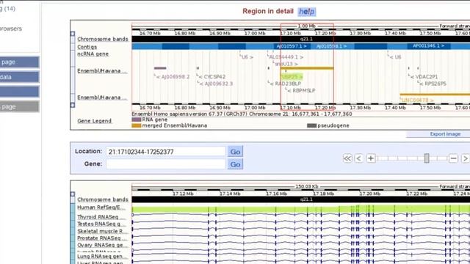This screenshot has width=470, height=264.
Task: Select the RPS26P5 pseudogene label
Action: [x=433, y=84]
